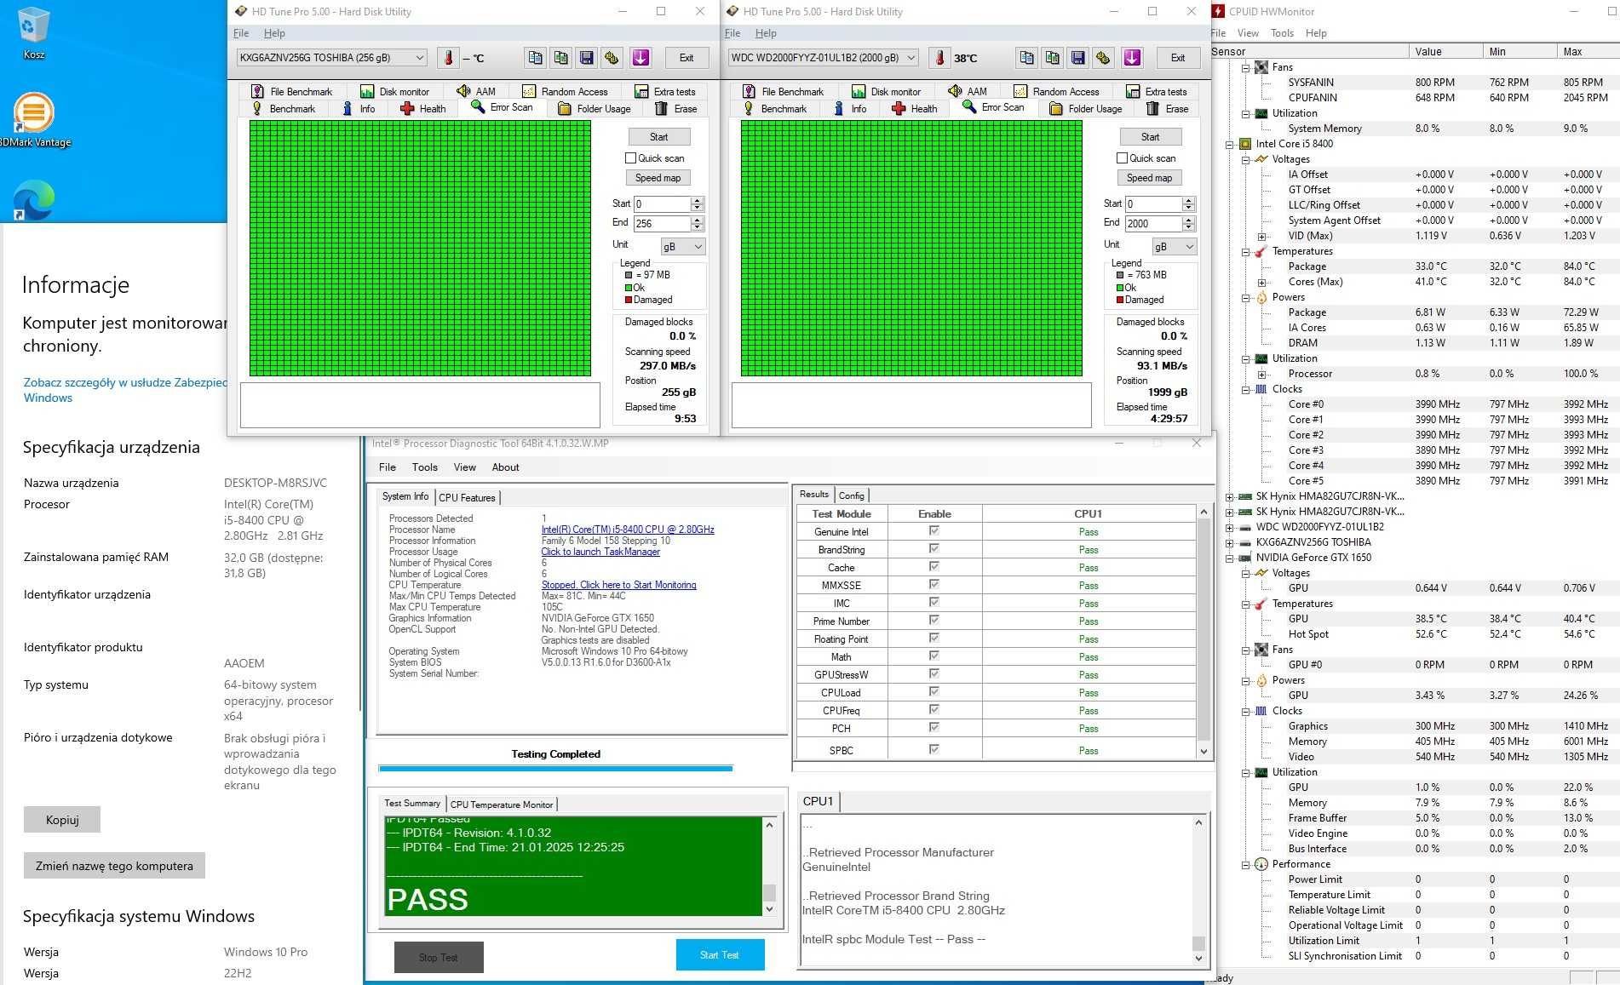Click Exit button in WDC HD Tune
This screenshot has width=1620, height=985.
1178,58
